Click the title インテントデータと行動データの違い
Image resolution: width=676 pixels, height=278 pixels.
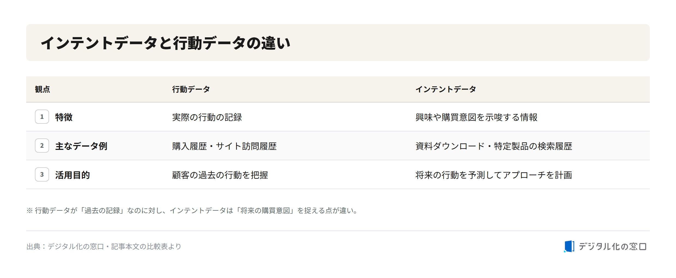click(165, 43)
